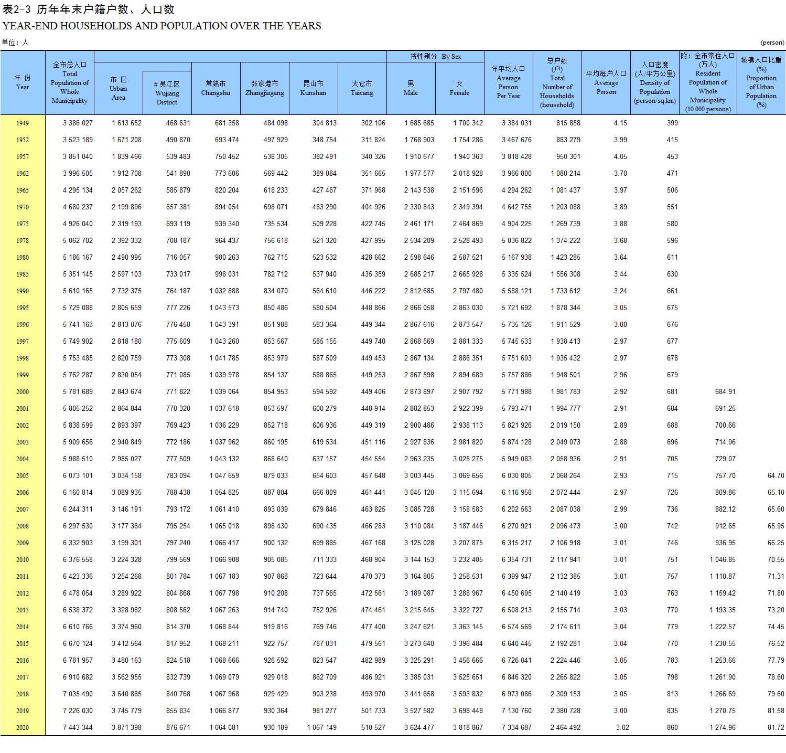786x753 pixels.
Task: Click the Female column header
Action: (x=459, y=88)
